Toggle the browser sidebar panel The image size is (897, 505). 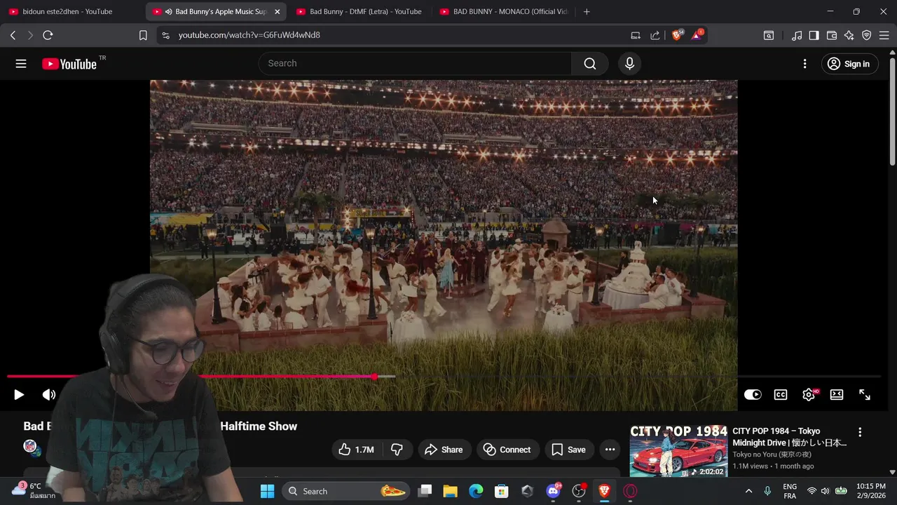pyautogui.click(x=814, y=35)
